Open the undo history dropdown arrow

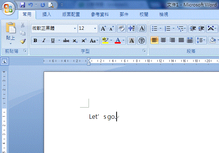36,5
